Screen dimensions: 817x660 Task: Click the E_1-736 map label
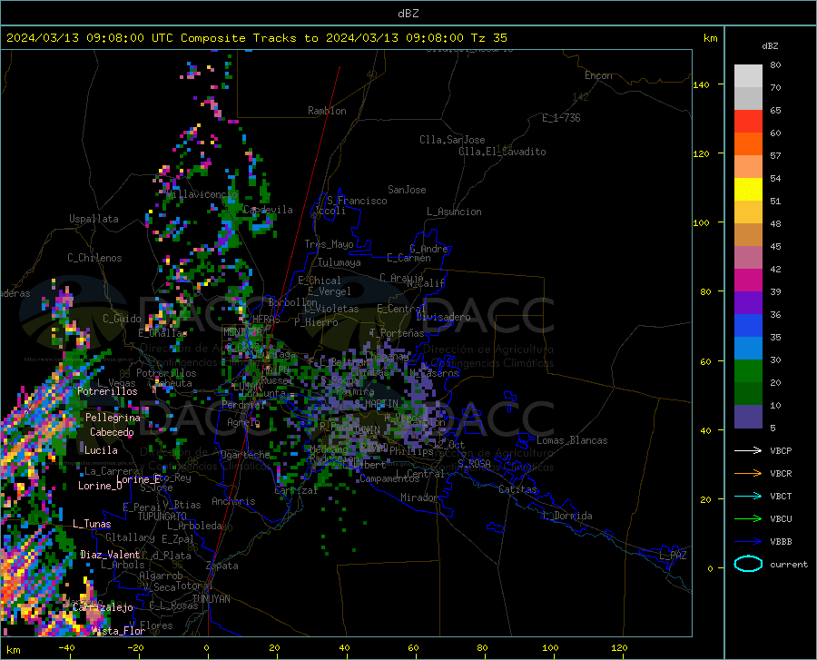point(561,118)
